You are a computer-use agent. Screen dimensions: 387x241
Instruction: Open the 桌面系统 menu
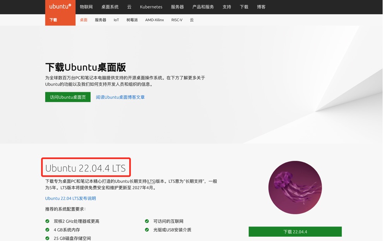(110, 7)
